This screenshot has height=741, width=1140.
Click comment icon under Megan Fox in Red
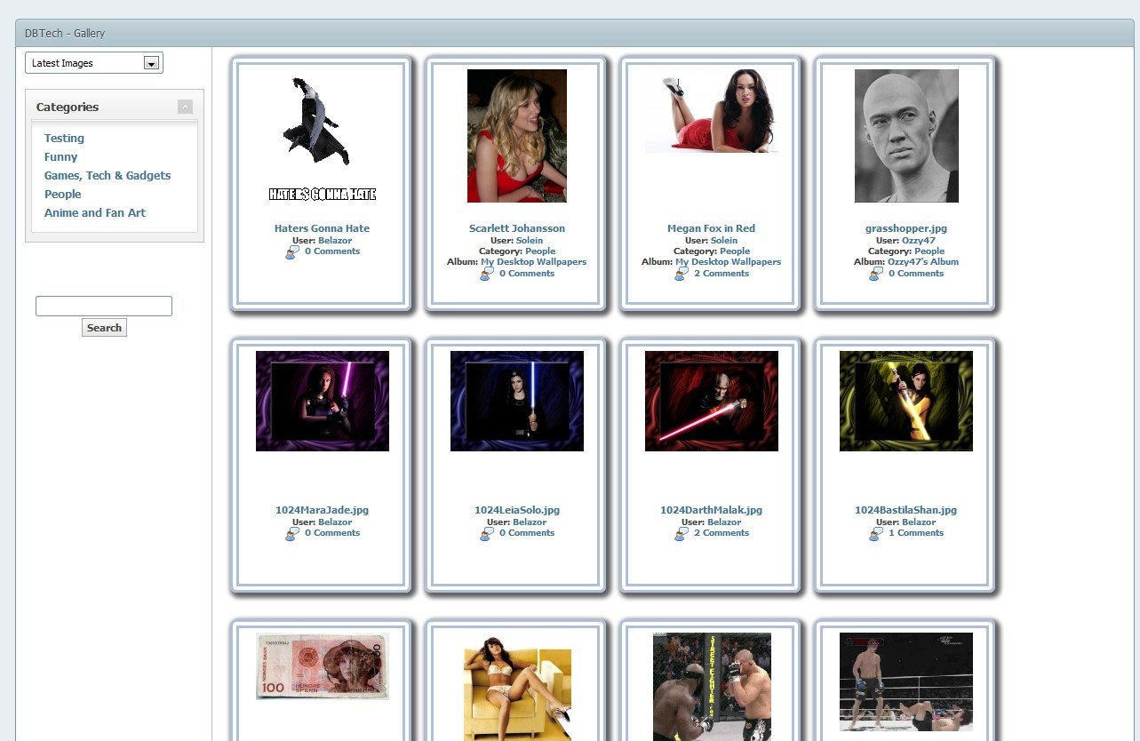point(681,274)
